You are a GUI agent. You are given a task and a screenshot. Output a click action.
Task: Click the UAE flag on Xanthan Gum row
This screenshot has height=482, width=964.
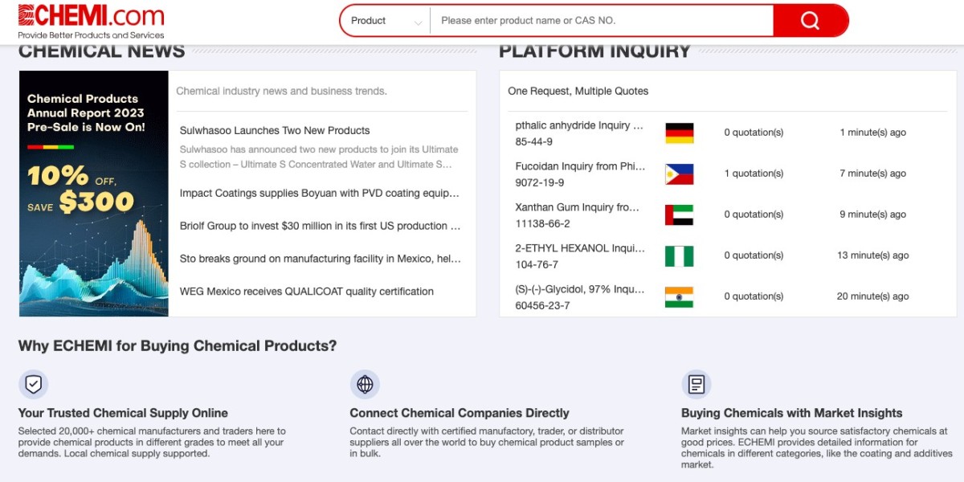(x=679, y=215)
